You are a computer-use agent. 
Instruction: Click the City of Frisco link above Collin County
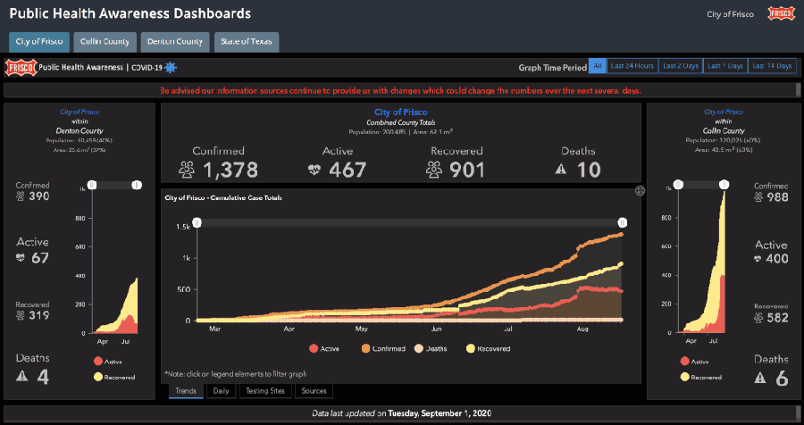click(x=724, y=112)
